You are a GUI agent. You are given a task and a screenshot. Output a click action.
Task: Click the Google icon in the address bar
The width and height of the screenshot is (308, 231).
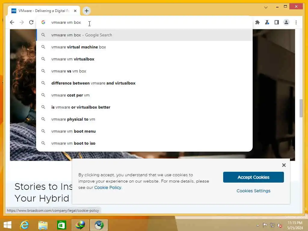pos(43,22)
